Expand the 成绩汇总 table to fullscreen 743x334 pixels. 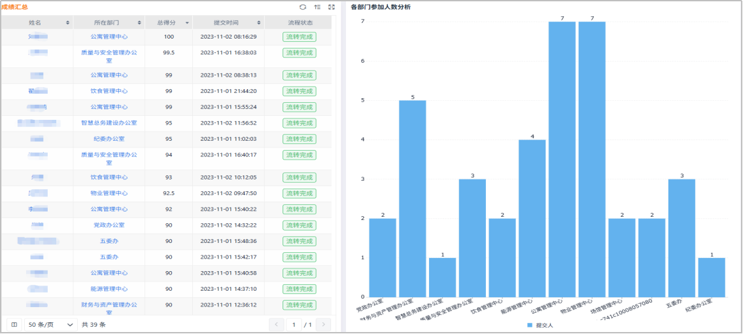[331, 7]
